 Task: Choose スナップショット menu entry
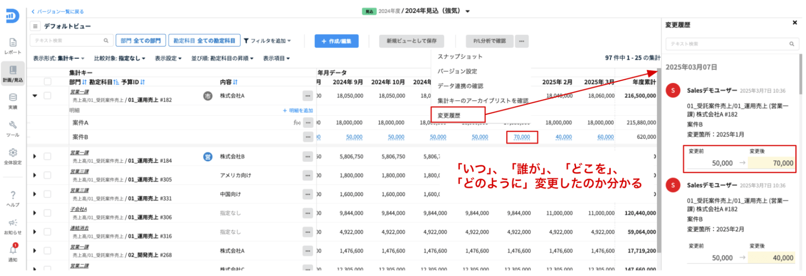click(x=460, y=56)
